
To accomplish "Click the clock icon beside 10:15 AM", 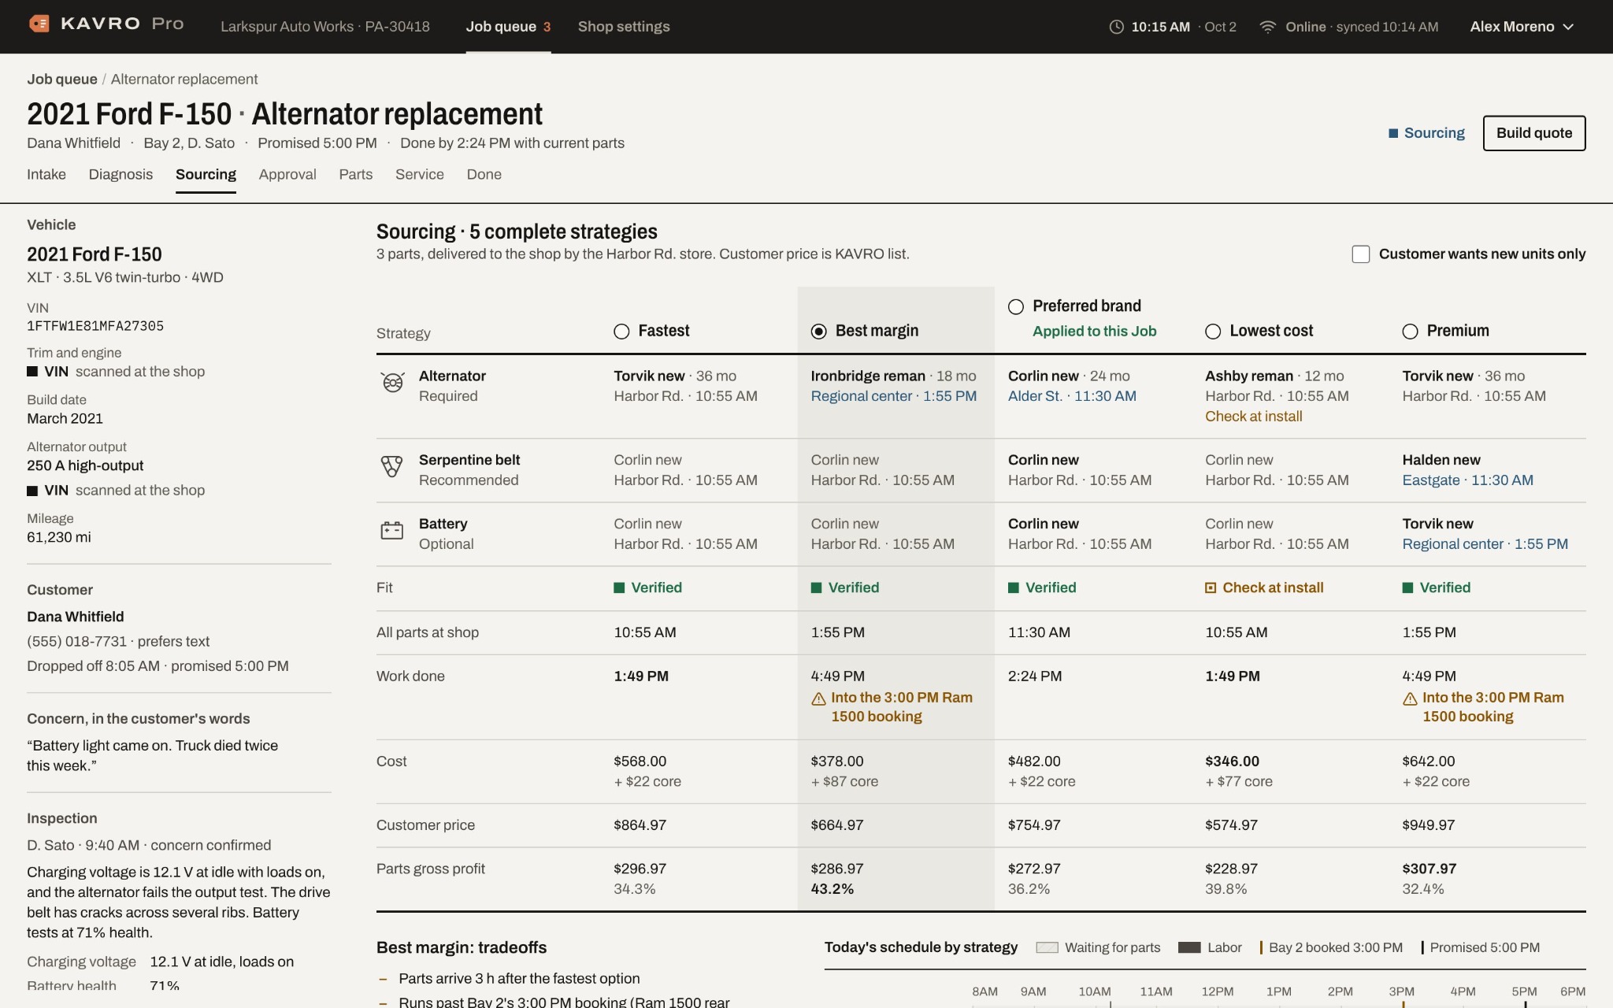I will tap(1116, 27).
